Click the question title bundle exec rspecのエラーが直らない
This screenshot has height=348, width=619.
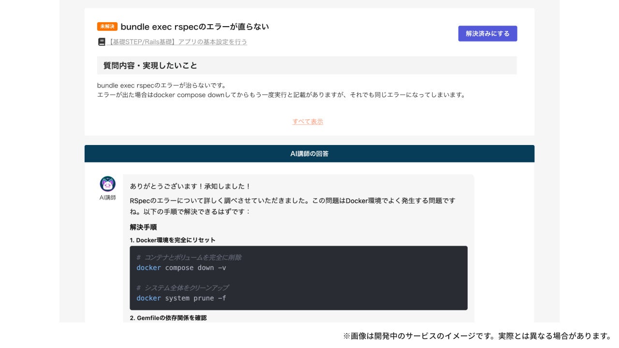[x=194, y=27]
